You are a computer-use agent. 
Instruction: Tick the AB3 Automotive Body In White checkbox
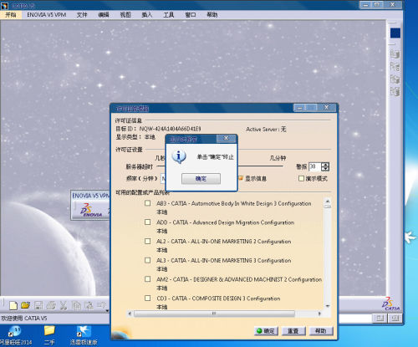(x=148, y=203)
